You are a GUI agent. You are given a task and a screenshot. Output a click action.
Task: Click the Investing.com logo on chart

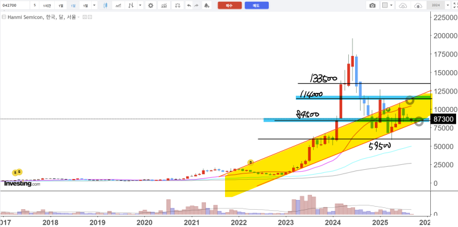tap(22, 183)
